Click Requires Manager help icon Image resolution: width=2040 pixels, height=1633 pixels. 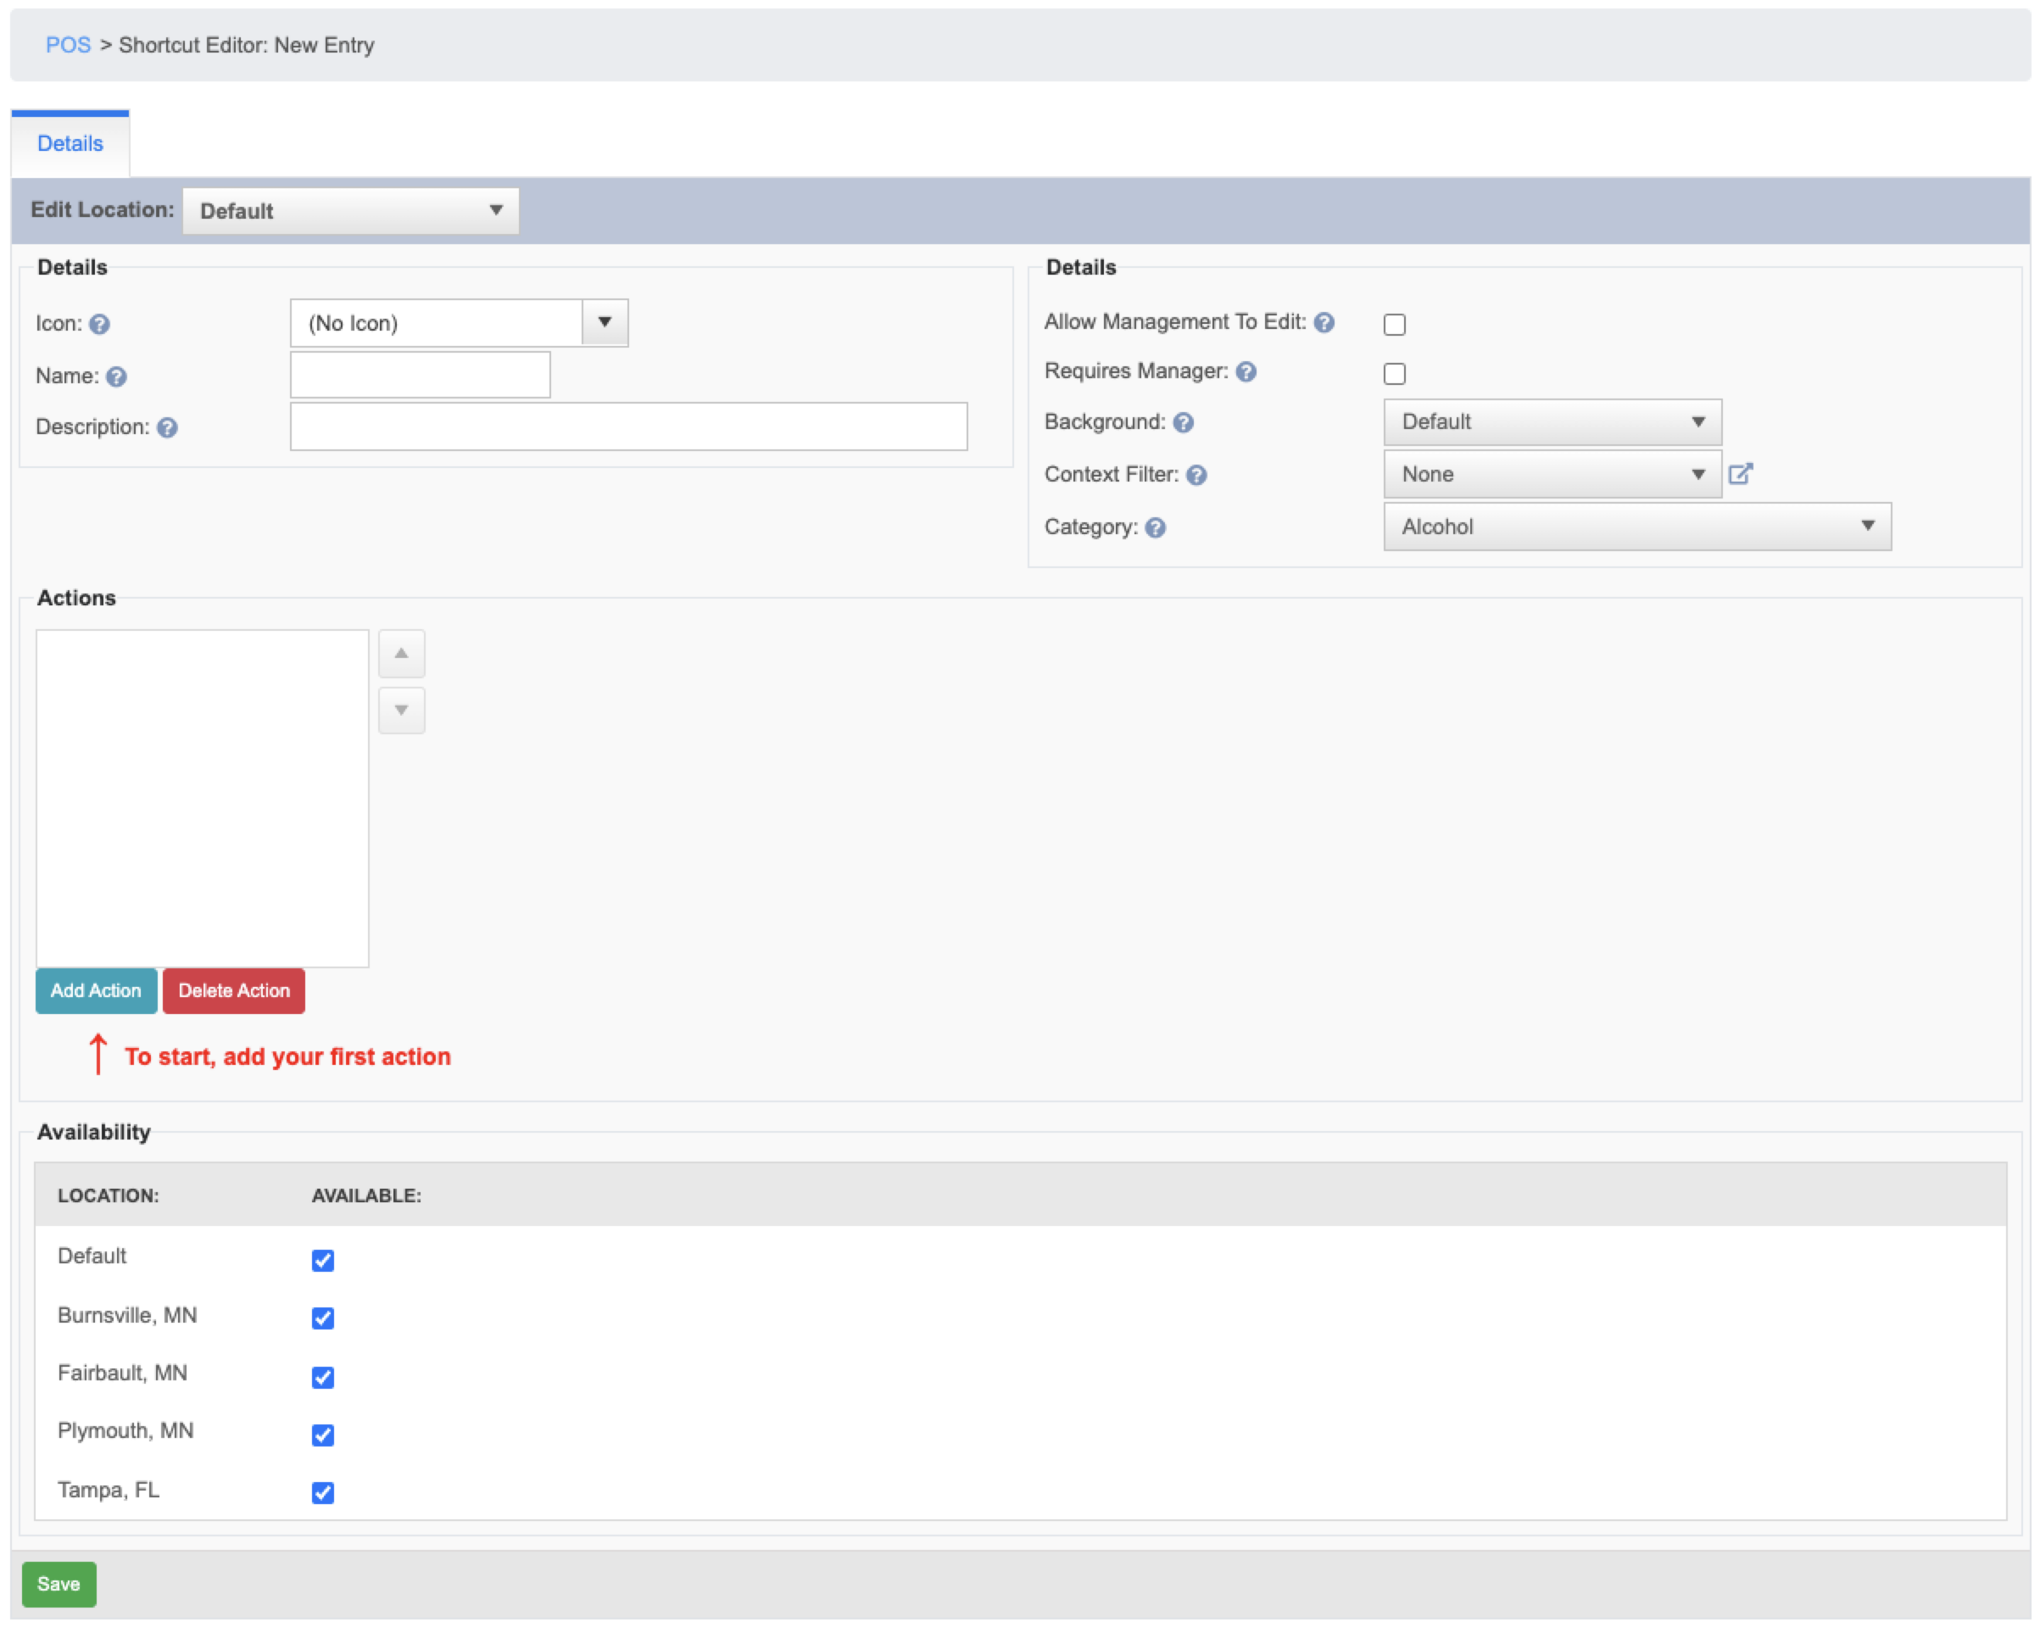(x=1246, y=372)
